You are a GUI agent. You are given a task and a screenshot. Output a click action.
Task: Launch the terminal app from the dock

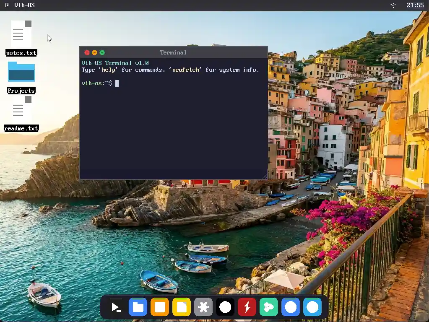point(116,307)
